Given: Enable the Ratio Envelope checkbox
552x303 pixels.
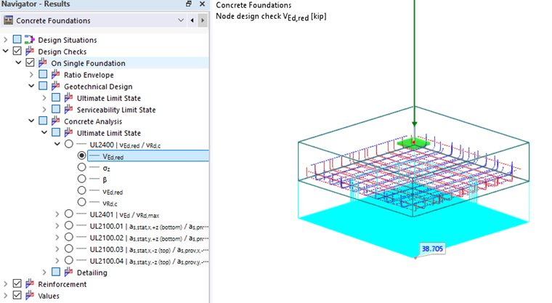Looking at the screenshot, I should (43, 74).
